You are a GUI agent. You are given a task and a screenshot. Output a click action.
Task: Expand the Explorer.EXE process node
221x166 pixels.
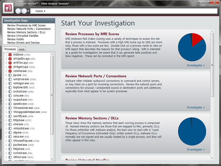(x=6, y=87)
